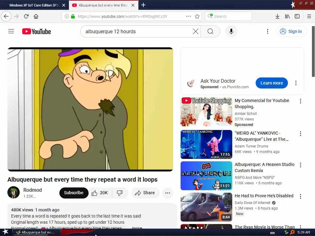Subscribe to the Rodmod channel

tap(74, 193)
